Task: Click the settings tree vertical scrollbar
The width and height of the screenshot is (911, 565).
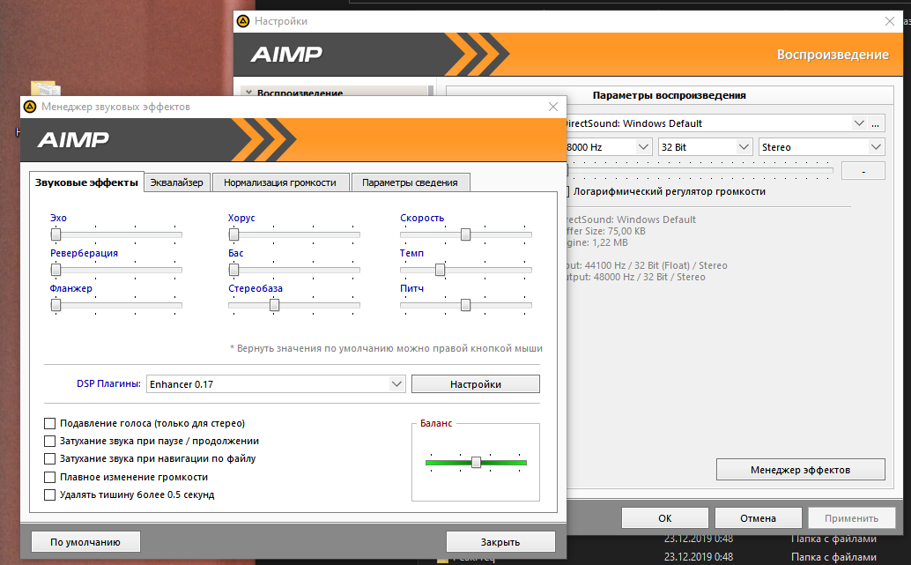Action: (431, 92)
